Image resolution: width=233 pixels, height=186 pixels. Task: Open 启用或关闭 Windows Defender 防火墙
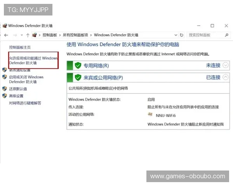click(x=26, y=79)
